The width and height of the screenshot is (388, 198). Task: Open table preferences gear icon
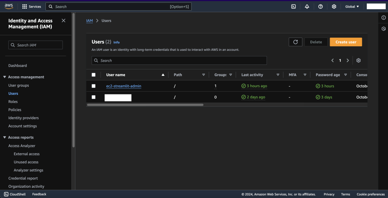point(358,60)
